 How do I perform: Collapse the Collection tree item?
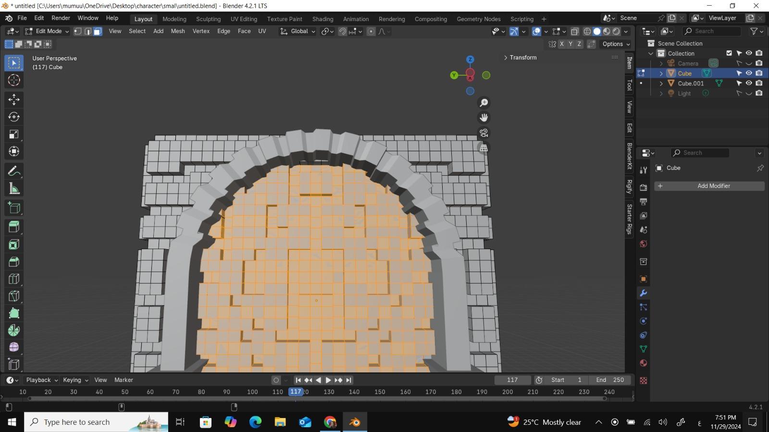tap(651, 53)
